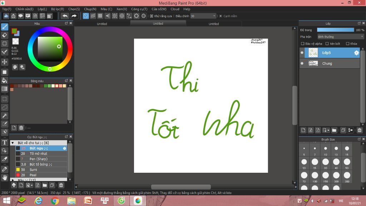Add new layer folder

point(334,130)
